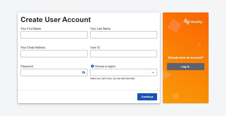
Task: Click the "Password" label text
Action: click(27, 66)
